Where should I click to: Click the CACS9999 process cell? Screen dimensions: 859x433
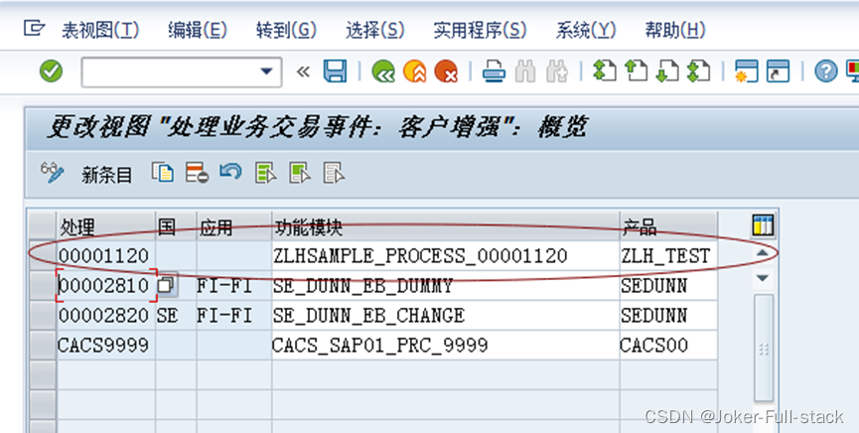pyautogui.click(x=106, y=345)
